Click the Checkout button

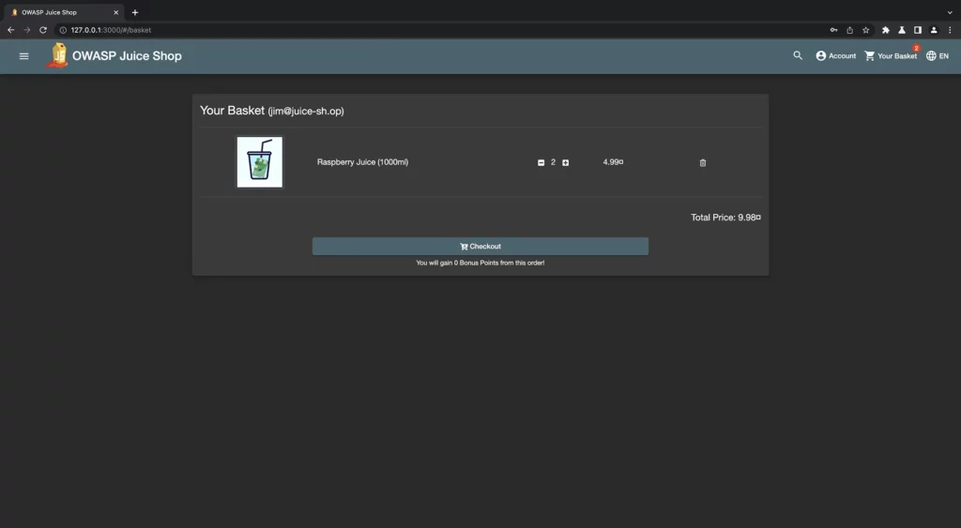coord(480,247)
